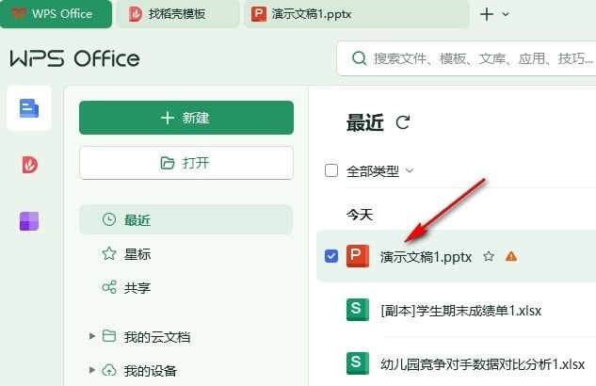Image resolution: width=596 pixels, height=386 pixels.
Task: Click the red P icon of 演示文稿1.pptx
Action: click(x=358, y=256)
